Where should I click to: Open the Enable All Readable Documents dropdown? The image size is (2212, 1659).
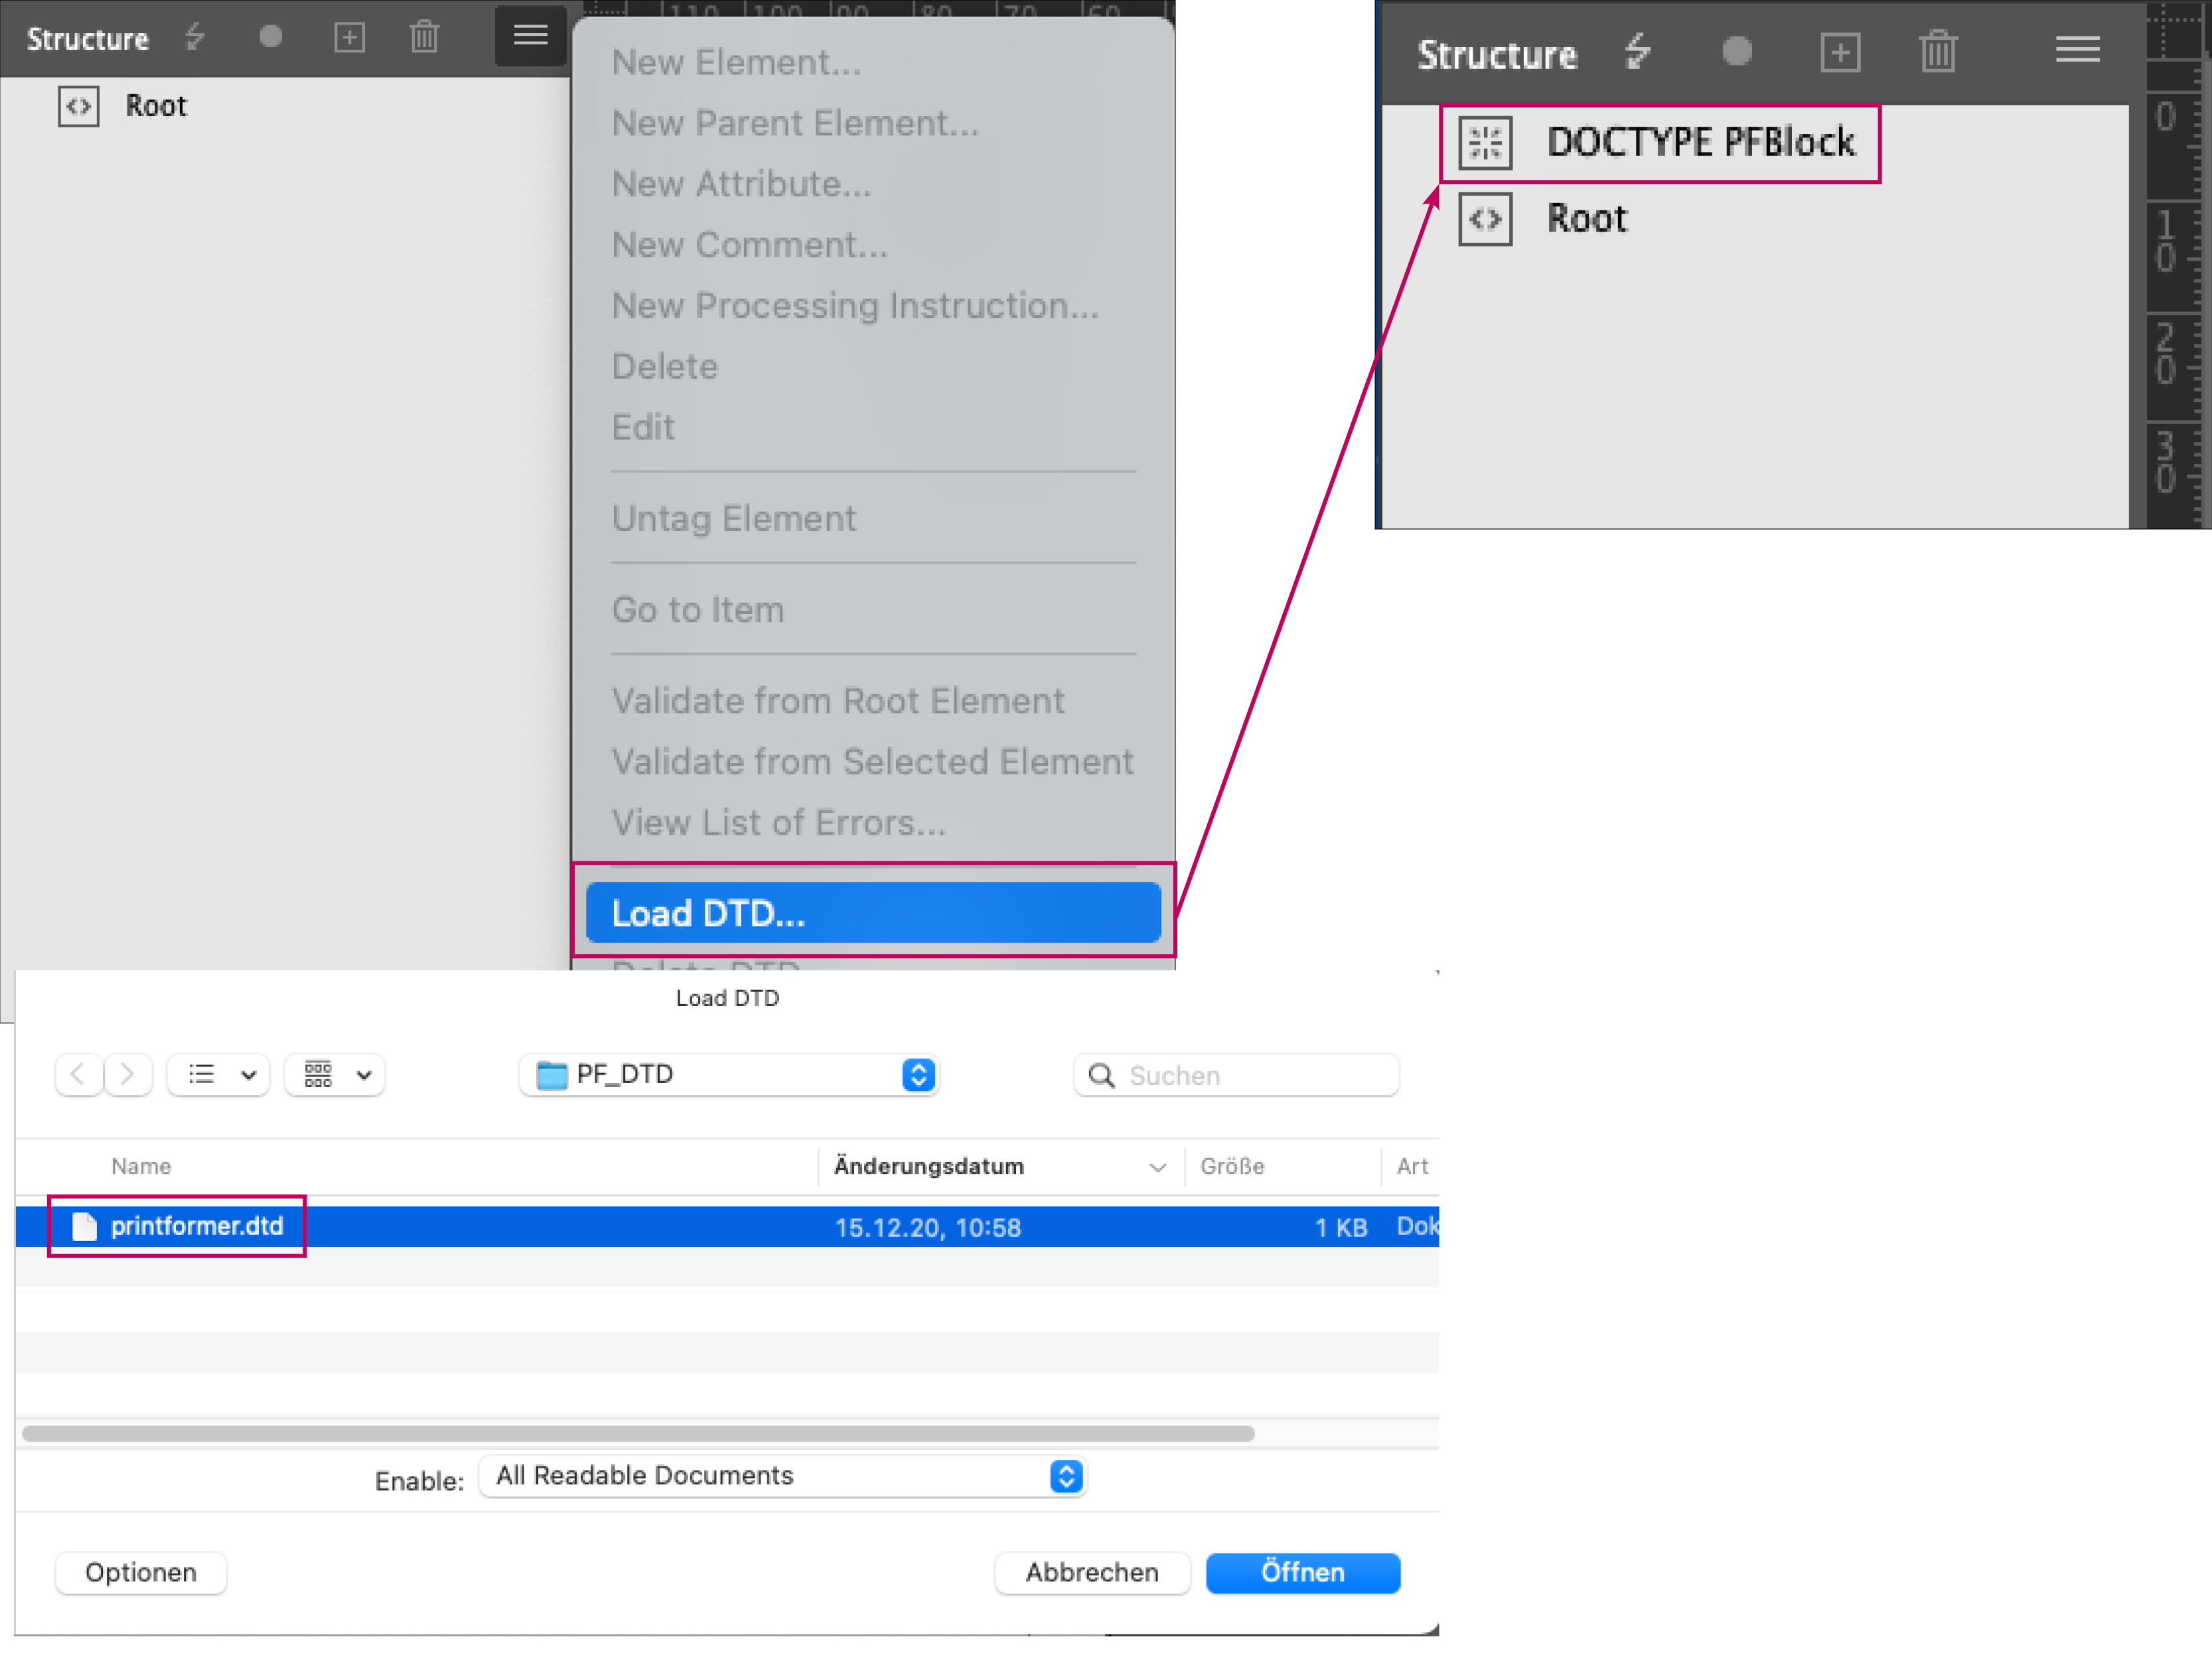click(x=783, y=1476)
